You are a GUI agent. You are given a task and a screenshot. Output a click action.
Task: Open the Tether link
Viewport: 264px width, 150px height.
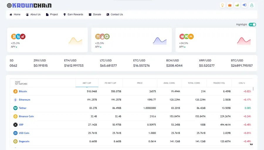coord(23,108)
